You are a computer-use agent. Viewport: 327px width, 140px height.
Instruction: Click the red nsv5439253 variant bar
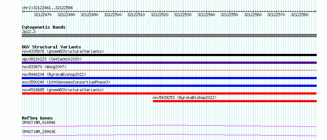235,101
